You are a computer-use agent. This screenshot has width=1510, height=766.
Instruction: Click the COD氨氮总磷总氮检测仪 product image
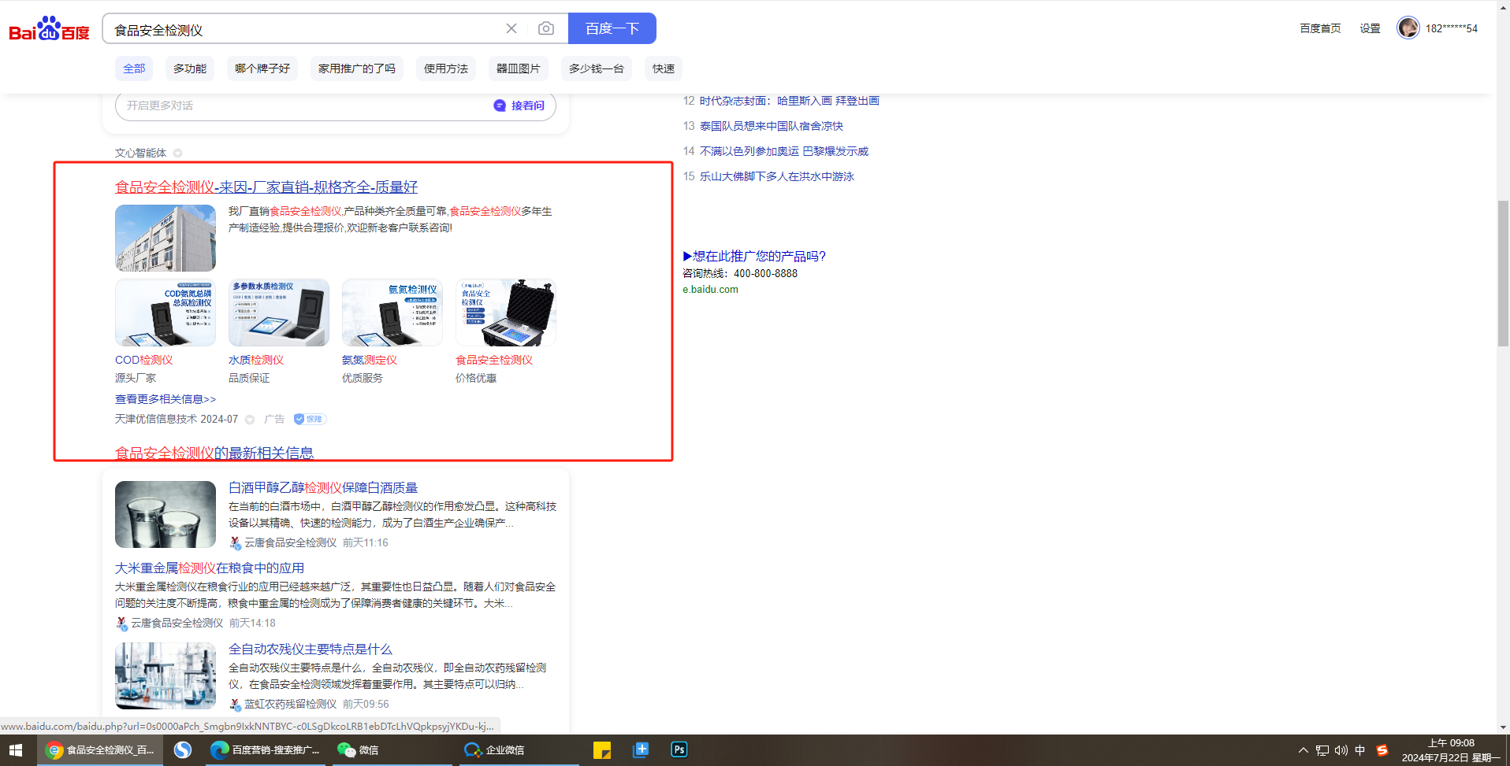pos(166,313)
